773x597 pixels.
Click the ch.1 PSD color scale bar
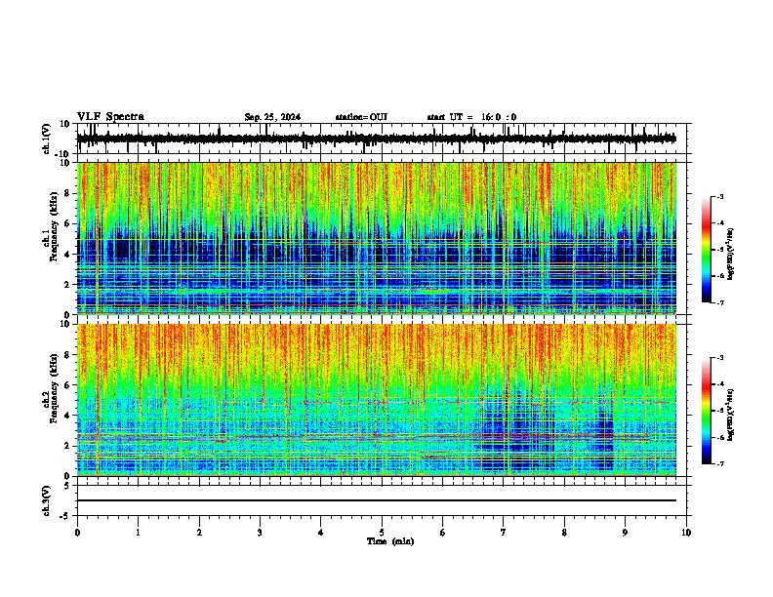pyautogui.click(x=707, y=250)
